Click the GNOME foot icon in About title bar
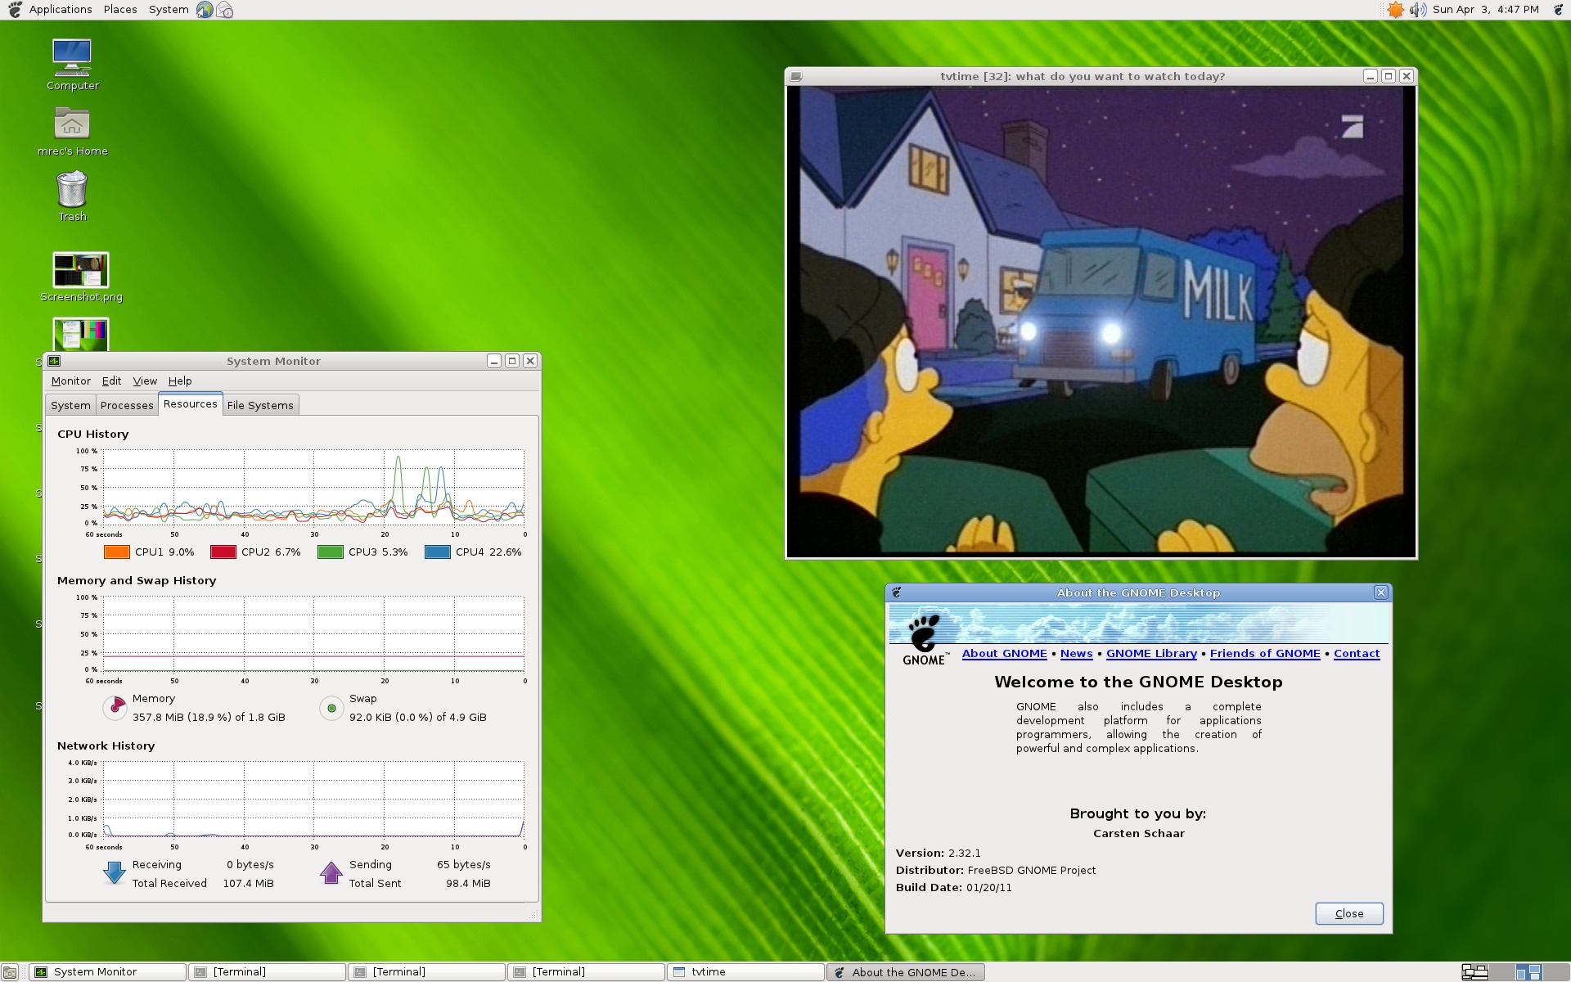 click(897, 592)
